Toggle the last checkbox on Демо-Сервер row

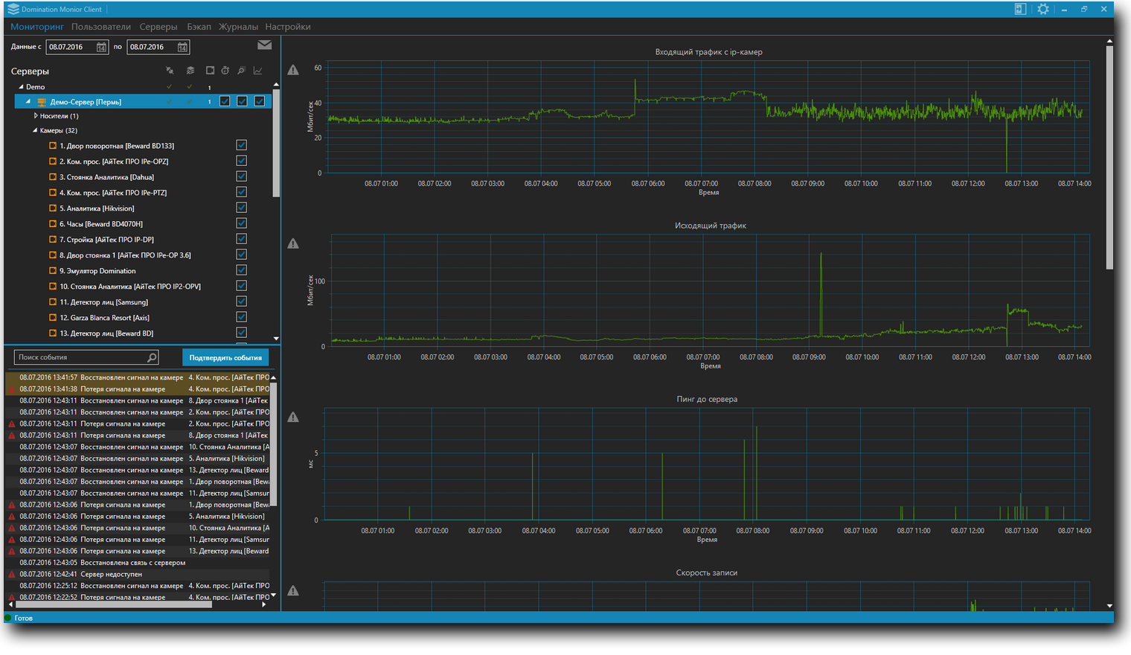tap(260, 101)
